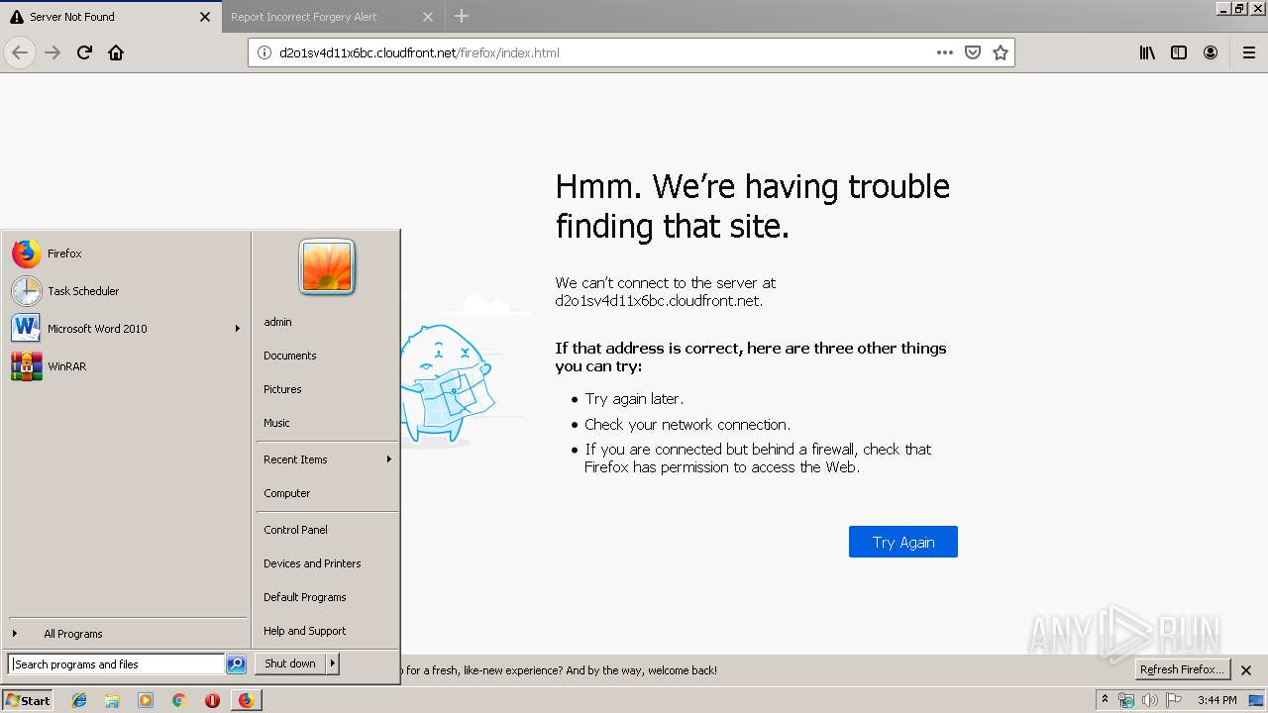
Task: Click the Shut down button
Action: [x=290, y=663]
